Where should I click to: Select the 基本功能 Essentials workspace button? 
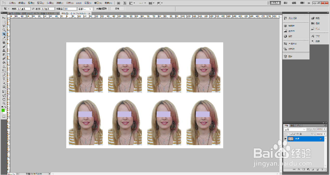(x=275, y=3)
